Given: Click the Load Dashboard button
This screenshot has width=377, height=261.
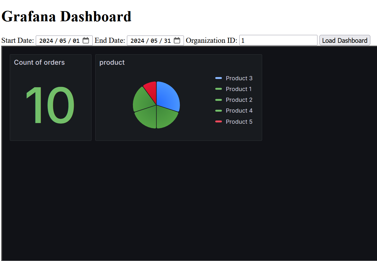Looking at the screenshot, I should click(x=344, y=41).
